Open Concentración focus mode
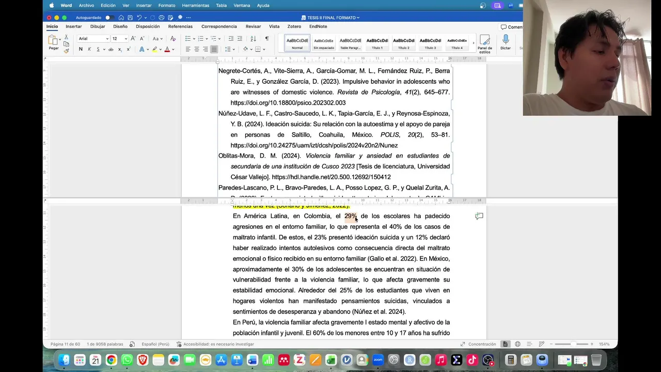This screenshot has width=661, height=372. 478,344
